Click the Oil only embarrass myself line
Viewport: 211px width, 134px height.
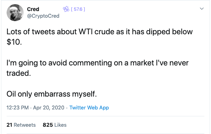[52, 94]
